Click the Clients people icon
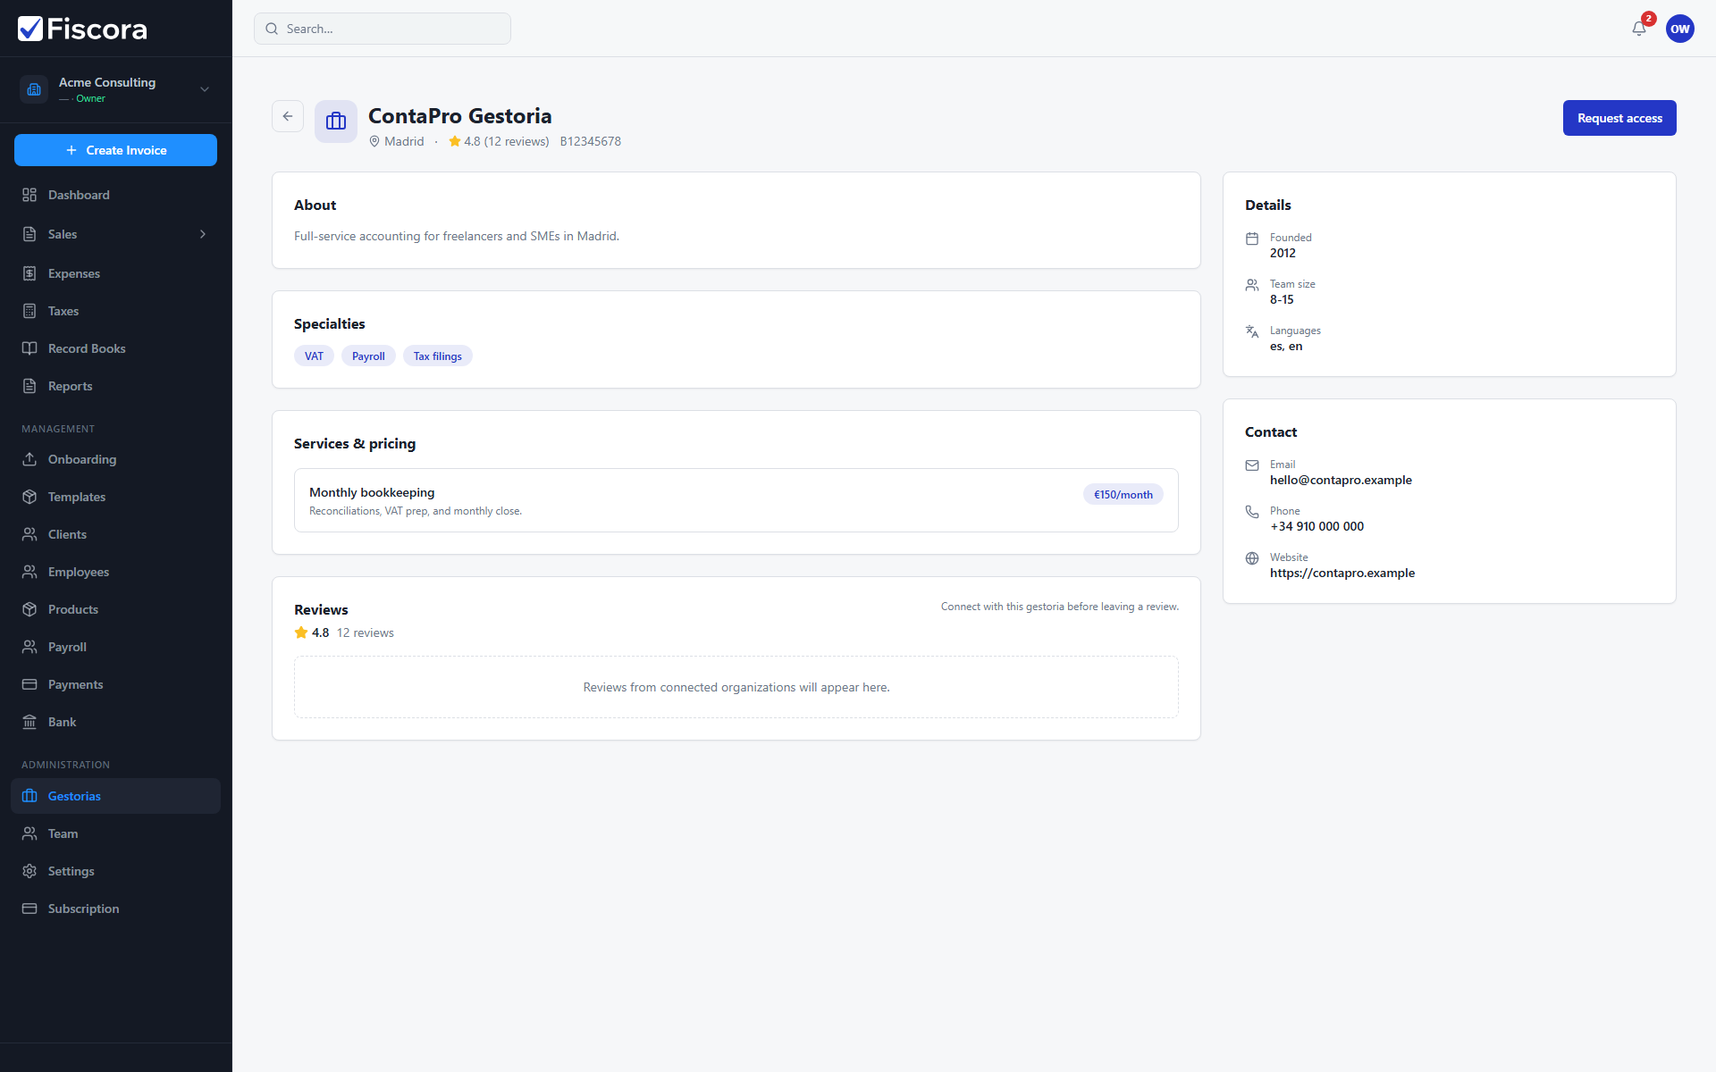This screenshot has width=1716, height=1072. click(x=29, y=534)
